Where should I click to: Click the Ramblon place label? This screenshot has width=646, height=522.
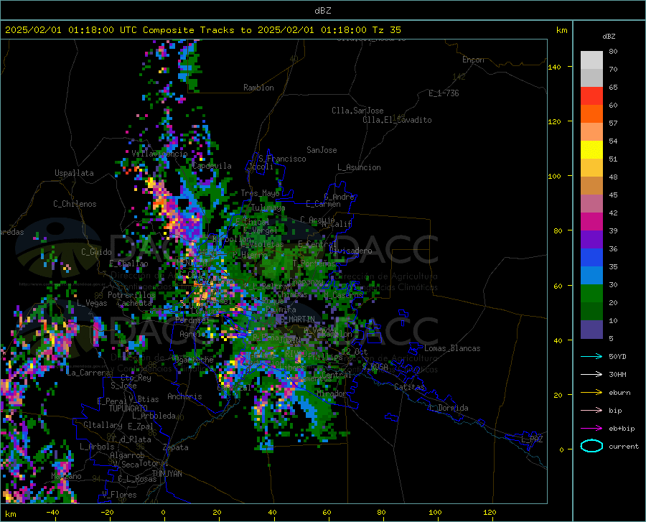click(x=258, y=88)
